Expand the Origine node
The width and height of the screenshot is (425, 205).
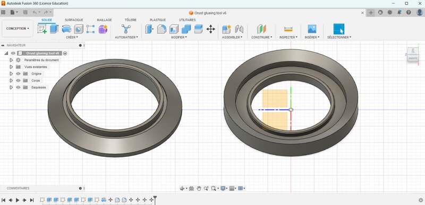tap(11, 74)
